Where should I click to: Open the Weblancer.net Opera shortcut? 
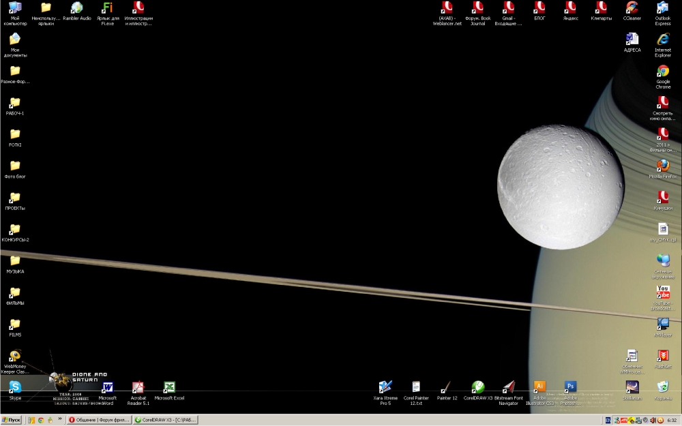tap(447, 13)
